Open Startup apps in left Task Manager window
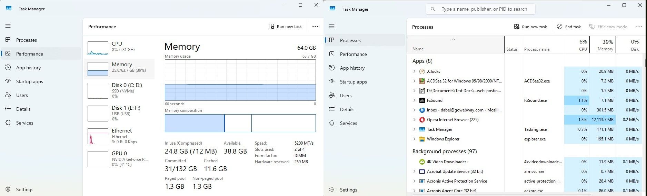647x196 pixels. (41, 81)
